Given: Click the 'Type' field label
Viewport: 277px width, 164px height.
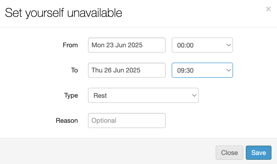Looking at the screenshot, I should coord(71,96).
